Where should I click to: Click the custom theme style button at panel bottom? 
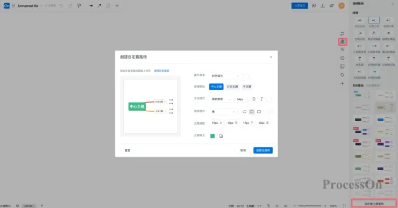374,204
